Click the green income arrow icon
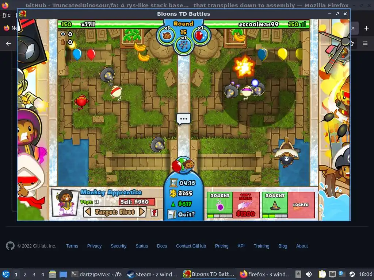This screenshot has width=374, height=280. [173, 204]
